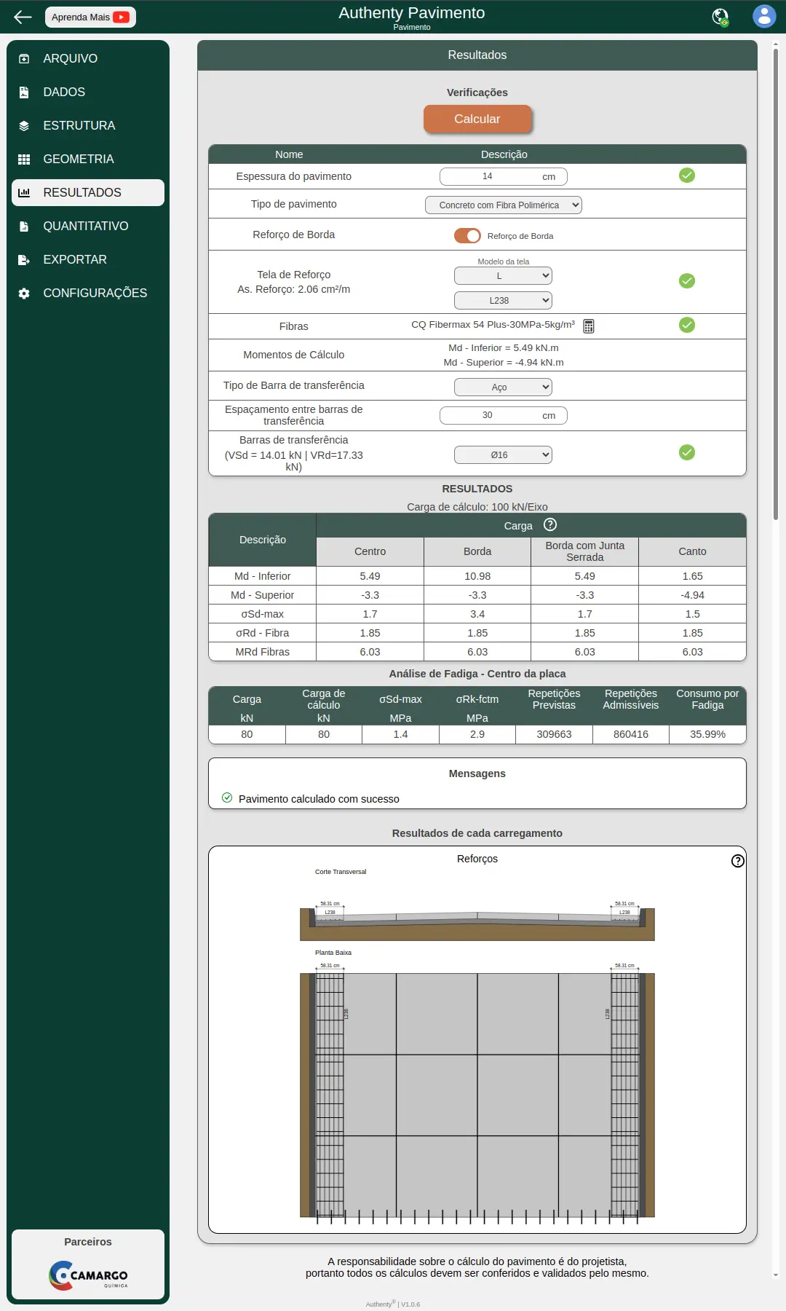Open the Tipo de pavimento dropdown

504,205
